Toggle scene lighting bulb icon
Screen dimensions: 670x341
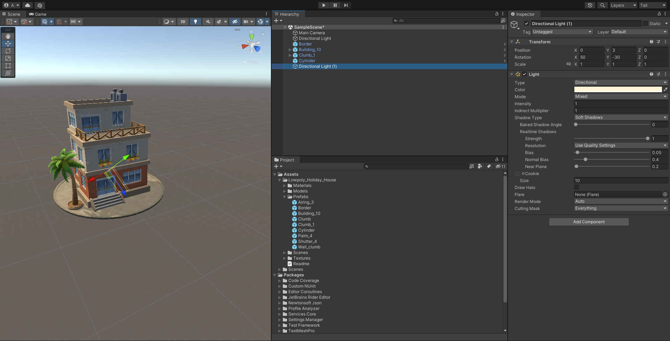pos(195,22)
